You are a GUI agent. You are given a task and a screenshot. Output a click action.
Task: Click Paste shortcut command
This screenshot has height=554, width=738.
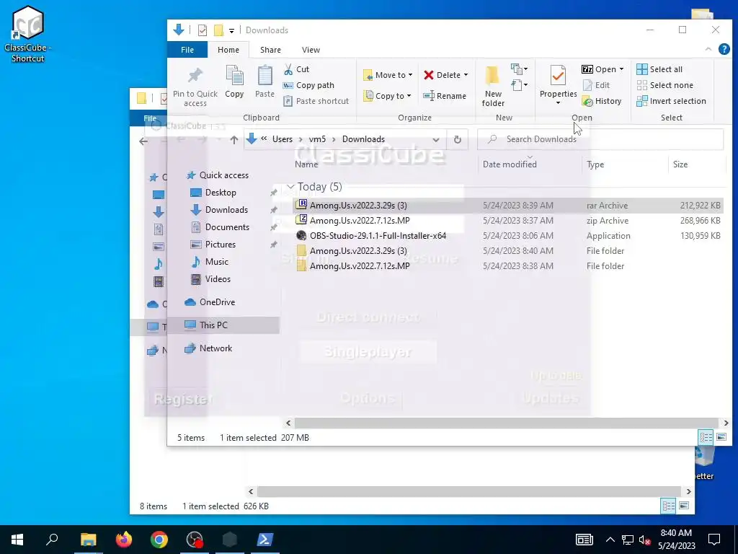tap(316, 101)
